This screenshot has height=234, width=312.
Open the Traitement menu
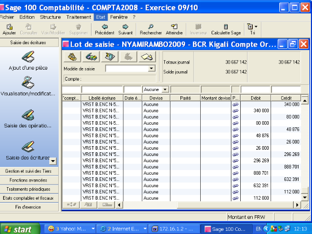point(79,17)
